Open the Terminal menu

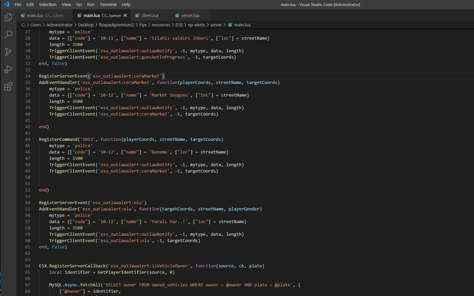pyautogui.click(x=108, y=4)
